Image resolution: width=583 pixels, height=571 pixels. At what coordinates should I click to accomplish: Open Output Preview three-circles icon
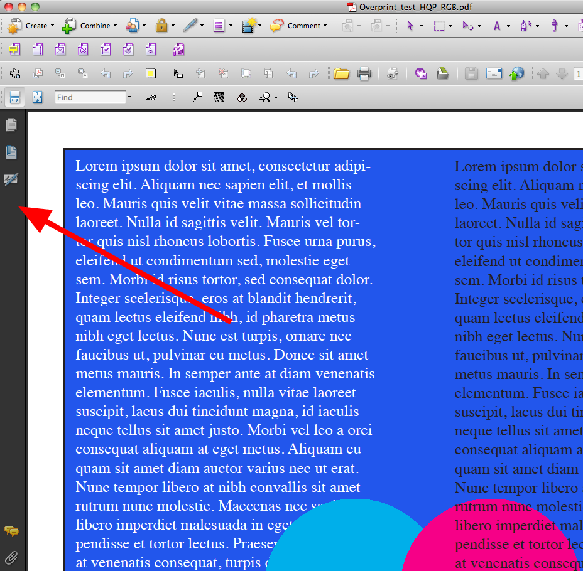pos(242,98)
